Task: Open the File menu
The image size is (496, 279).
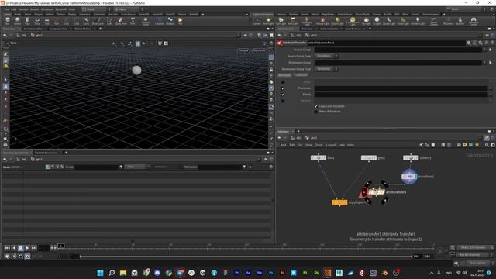Action: [6, 9]
